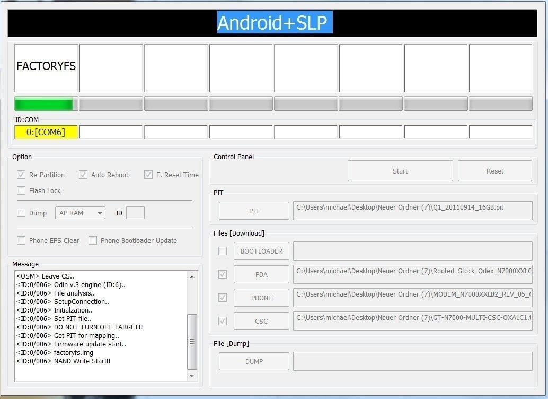Click the 'Get PIT for mapping..' log line
Screen dimensions: 548x399
[68, 336]
